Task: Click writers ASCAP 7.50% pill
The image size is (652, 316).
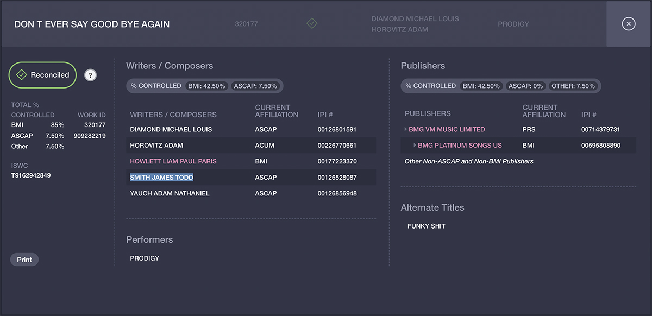Action: [255, 86]
